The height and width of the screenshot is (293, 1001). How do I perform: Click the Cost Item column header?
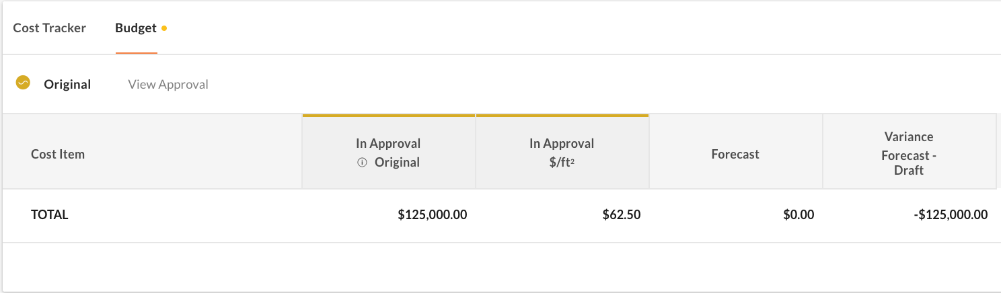pyautogui.click(x=58, y=154)
